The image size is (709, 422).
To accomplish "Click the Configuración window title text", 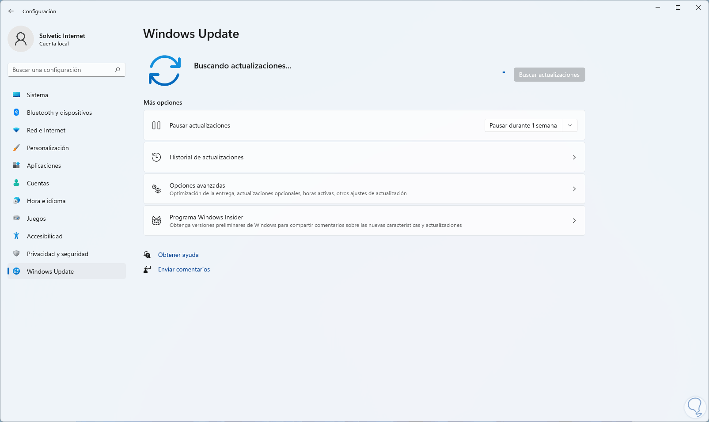I will point(39,11).
